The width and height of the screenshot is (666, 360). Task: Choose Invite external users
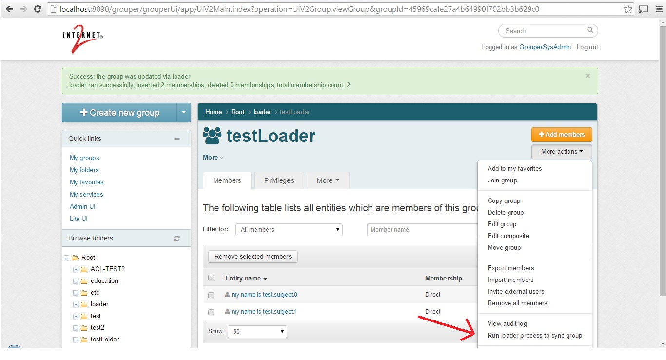tap(516, 292)
